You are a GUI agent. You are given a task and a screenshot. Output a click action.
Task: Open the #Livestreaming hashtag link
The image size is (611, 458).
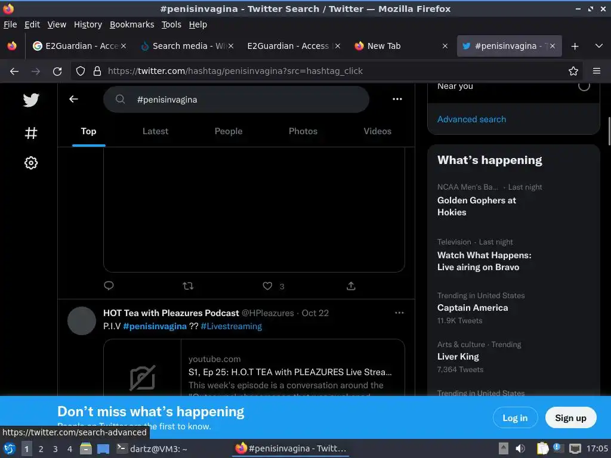pos(231,326)
